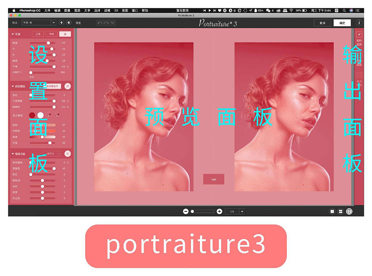Open the Photoshop CC menu
372x276 pixels.
(30, 10)
